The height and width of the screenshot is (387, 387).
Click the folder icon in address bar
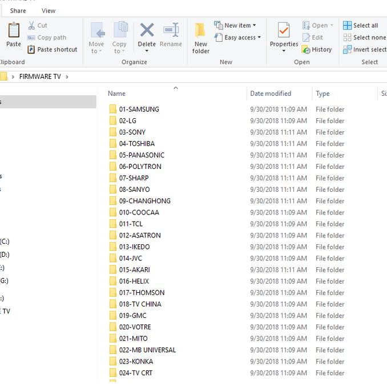(x=3, y=76)
